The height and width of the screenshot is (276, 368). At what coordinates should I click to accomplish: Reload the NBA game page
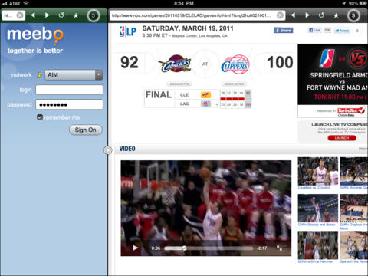321,15
